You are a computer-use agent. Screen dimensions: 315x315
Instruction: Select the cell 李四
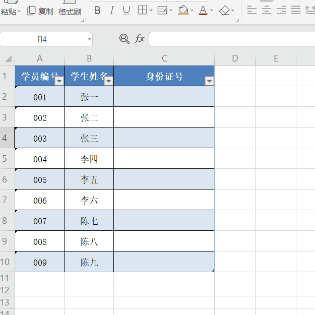[x=89, y=158]
